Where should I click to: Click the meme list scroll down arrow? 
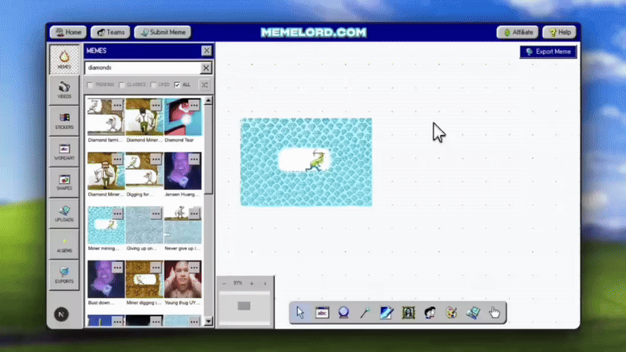tap(208, 321)
